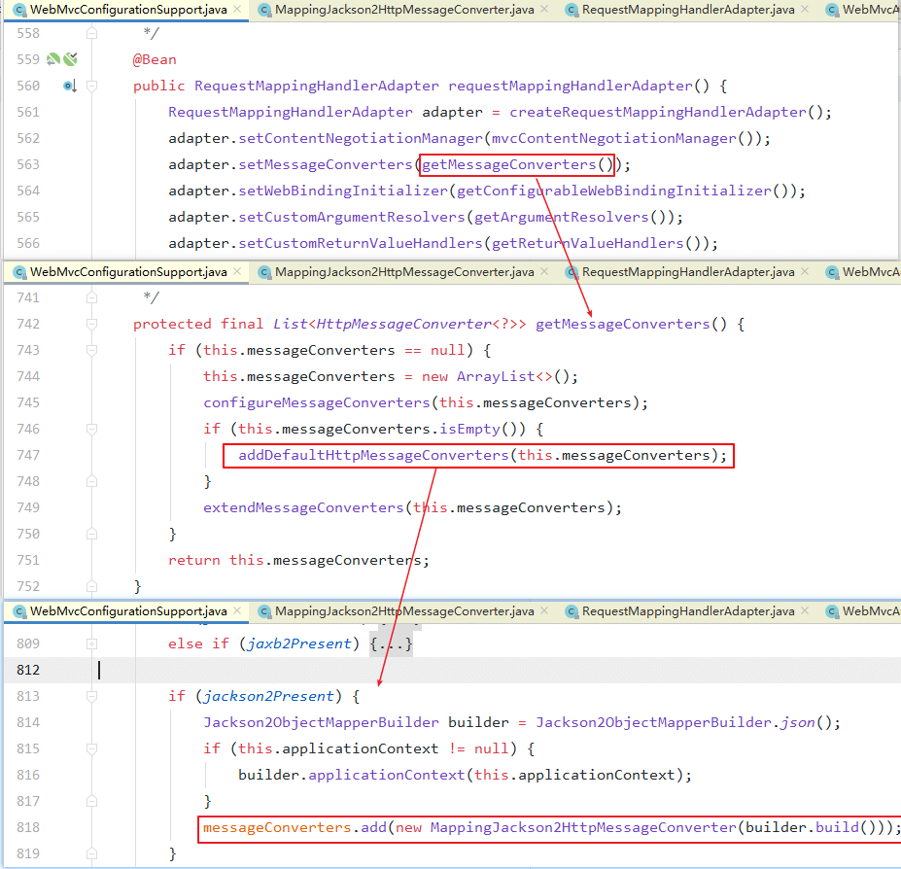Close MappingJackson2HttpMessageConverter.java tab in the top editor
This screenshot has width=901, height=869.
545,10
